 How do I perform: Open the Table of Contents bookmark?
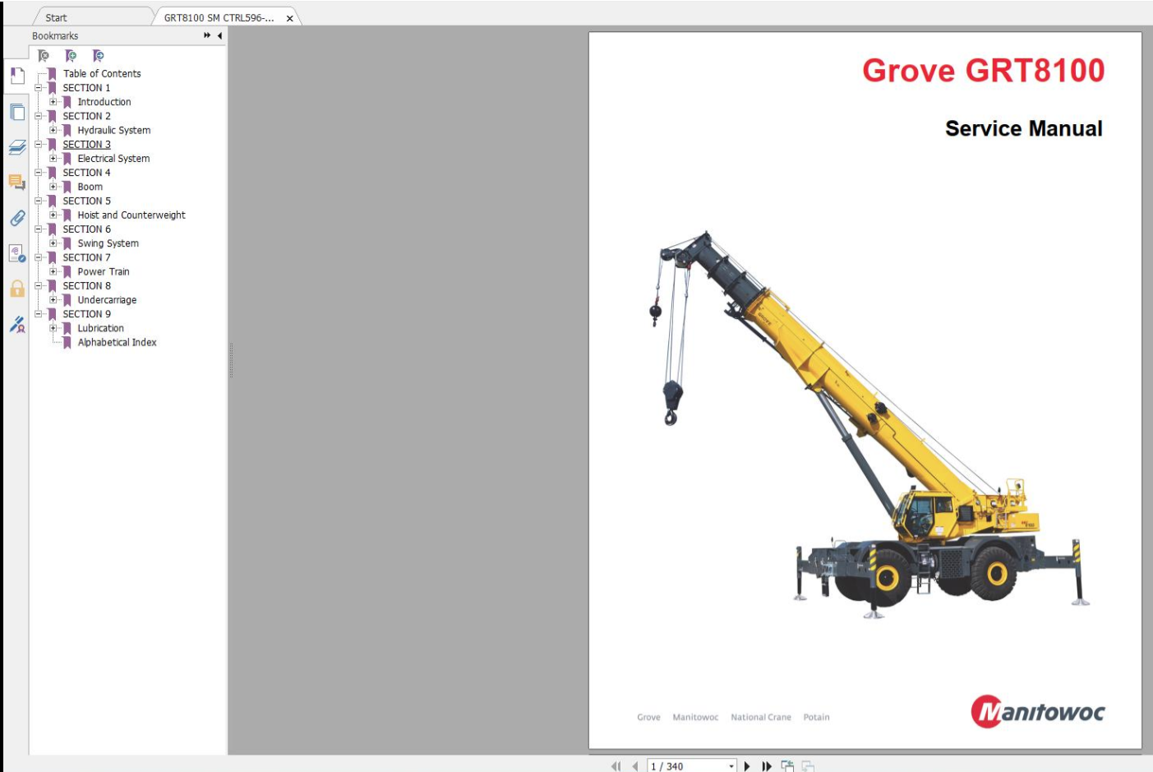click(102, 74)
